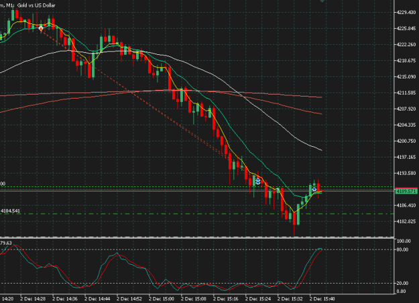Click the chart title Gold vs US Dollar
Screen dimensions: 419x303
point(36,5)
